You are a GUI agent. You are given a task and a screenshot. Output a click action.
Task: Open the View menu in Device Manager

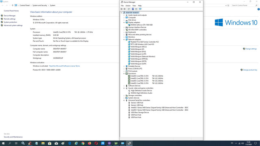tap(134, 6)
